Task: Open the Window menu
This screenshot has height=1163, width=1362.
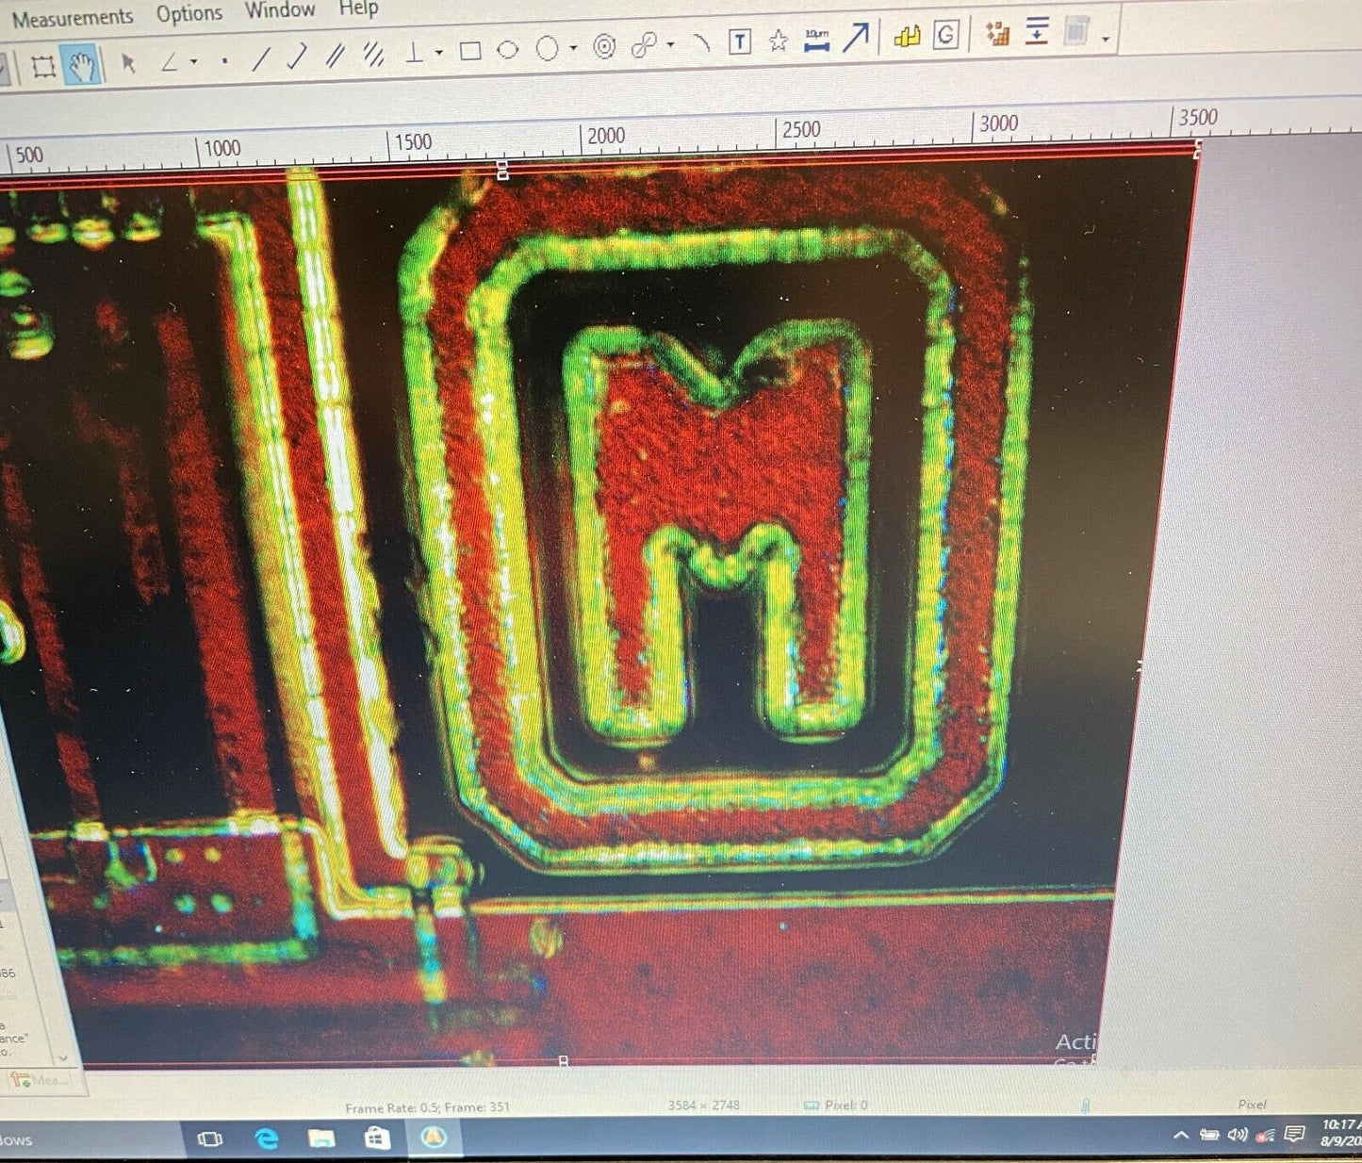Action: [x=280, y=10]
